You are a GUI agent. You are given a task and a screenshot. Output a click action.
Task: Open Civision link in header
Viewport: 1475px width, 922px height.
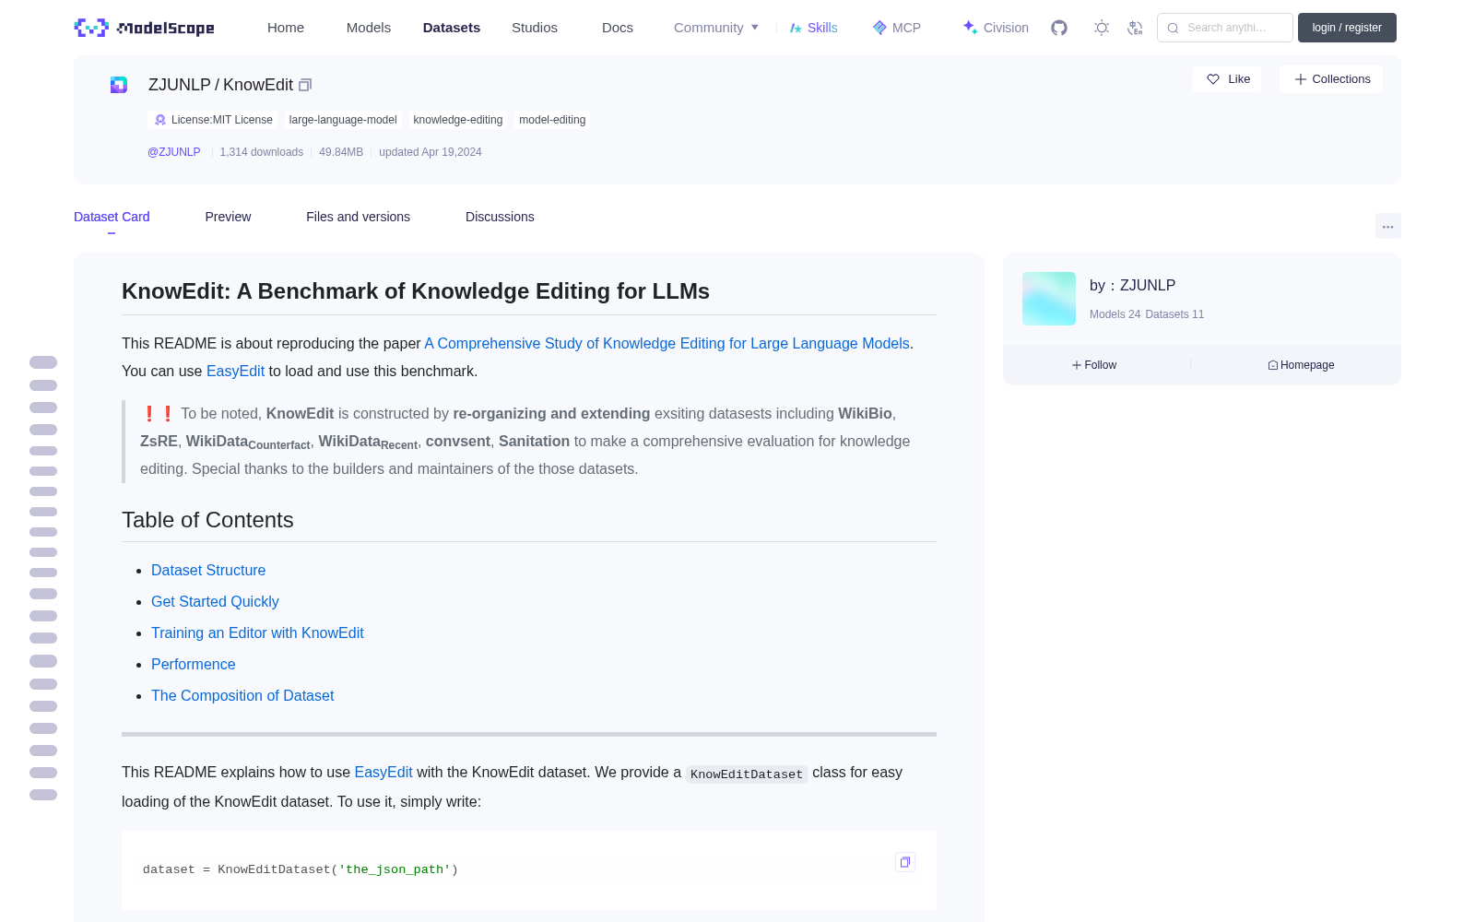pos(996,28)
